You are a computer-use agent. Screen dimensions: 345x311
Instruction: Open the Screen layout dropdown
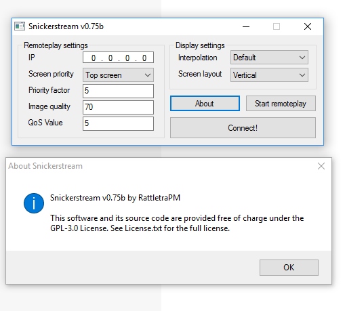point(269,75)
